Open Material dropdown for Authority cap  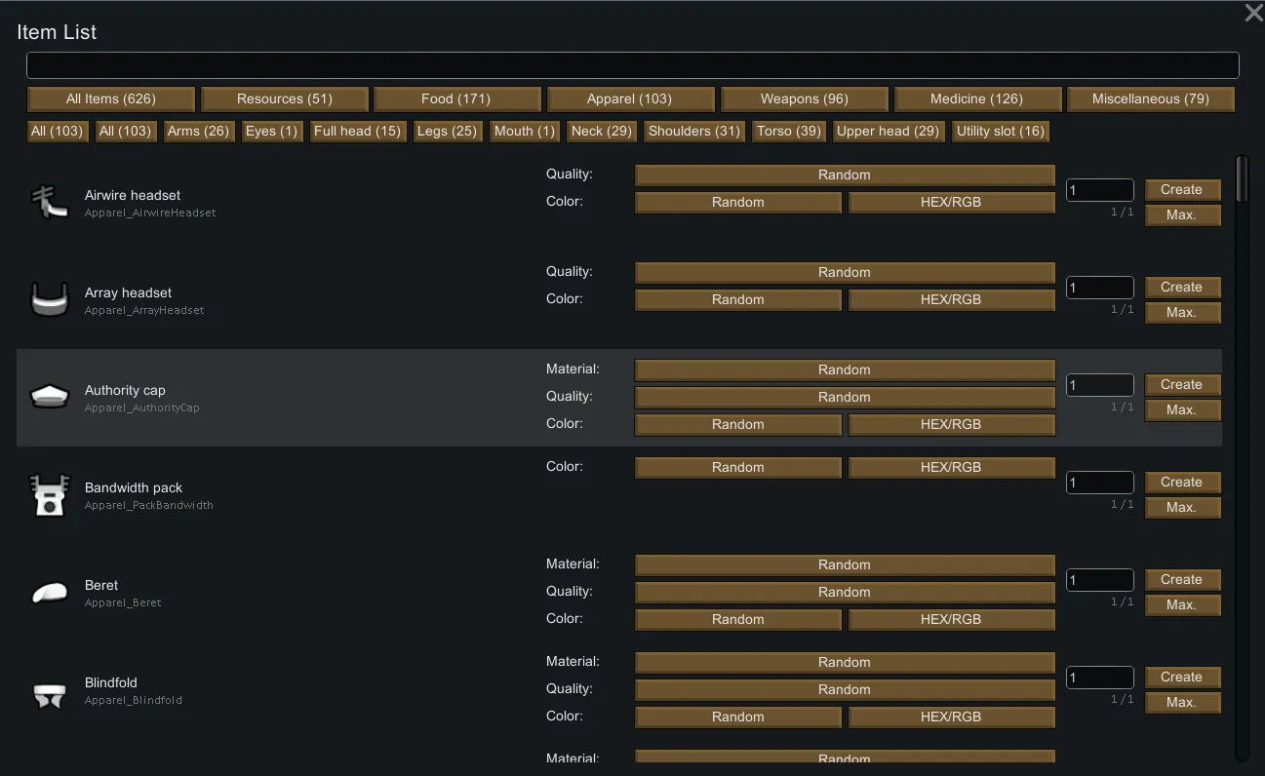click(844, 370)
